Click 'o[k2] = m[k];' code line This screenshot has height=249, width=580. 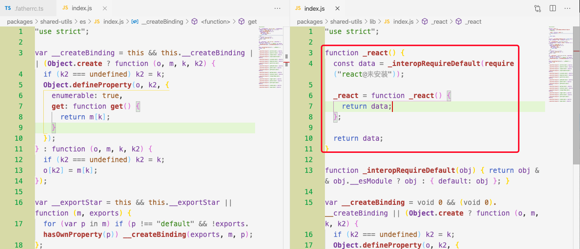pyautogui.click(x=70, y=170)
